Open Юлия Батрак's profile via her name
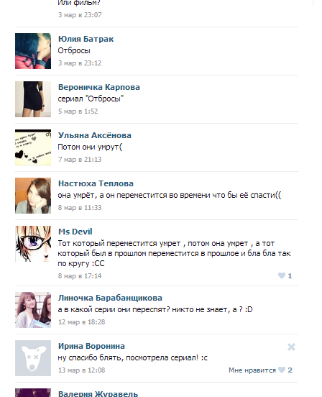 point(86,39)
